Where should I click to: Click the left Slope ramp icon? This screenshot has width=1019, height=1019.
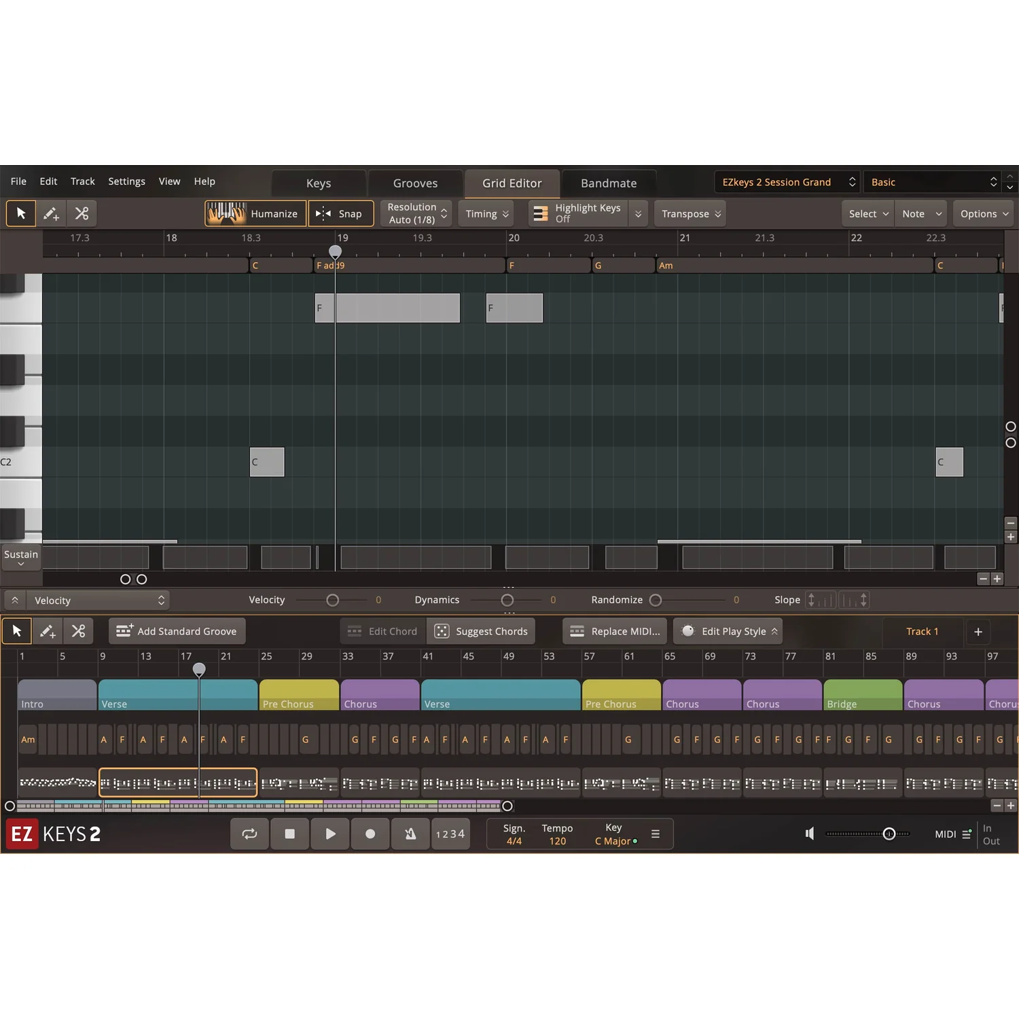point(820,600)
